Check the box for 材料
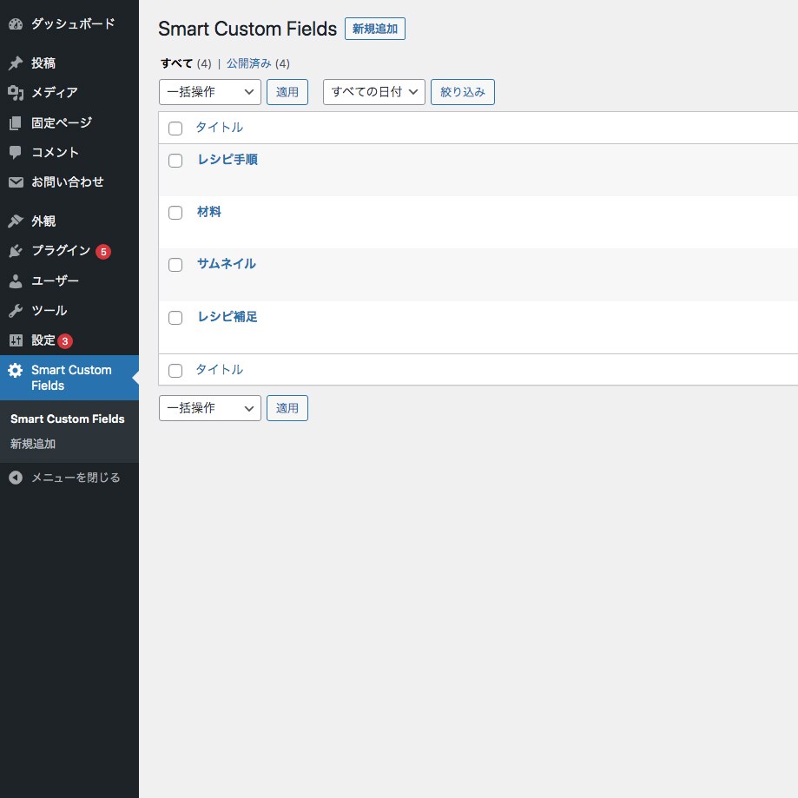 (175, 212)
